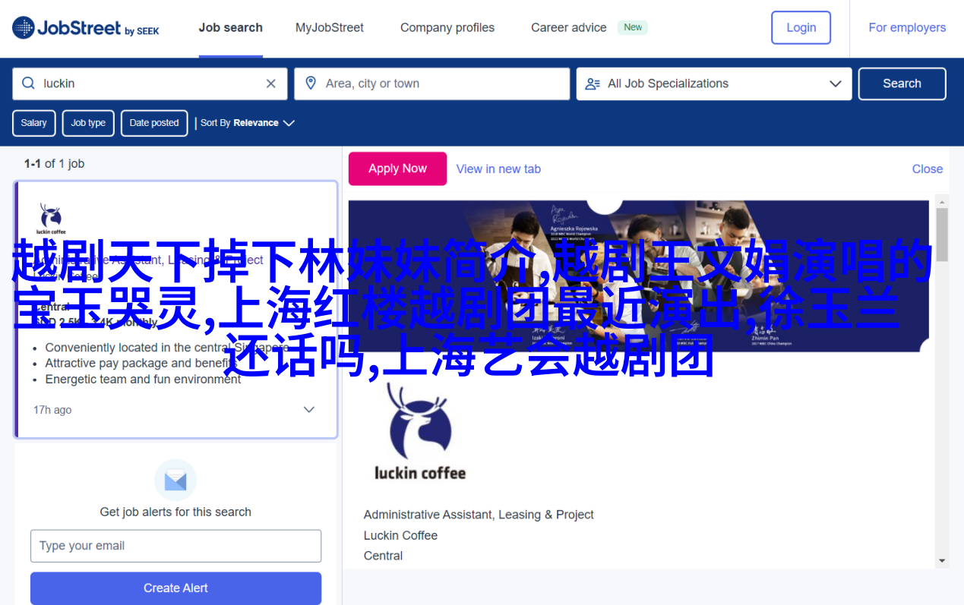This screenshot has height=605, width=964.
Task: Click the magnifier icon in keyword field
Action: tap(28, 84)
